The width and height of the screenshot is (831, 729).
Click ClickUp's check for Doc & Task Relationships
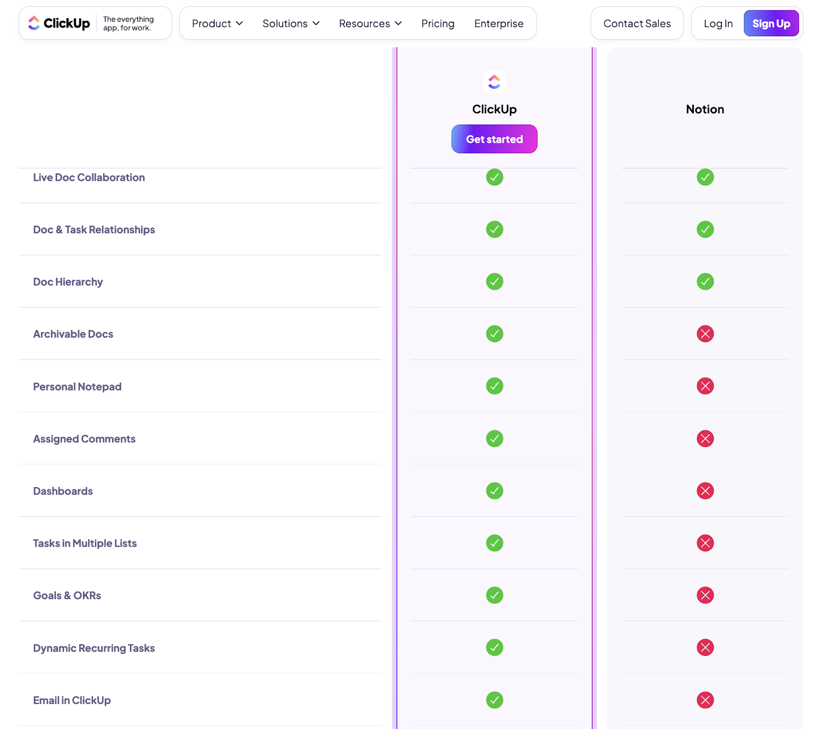pos(494,229)
